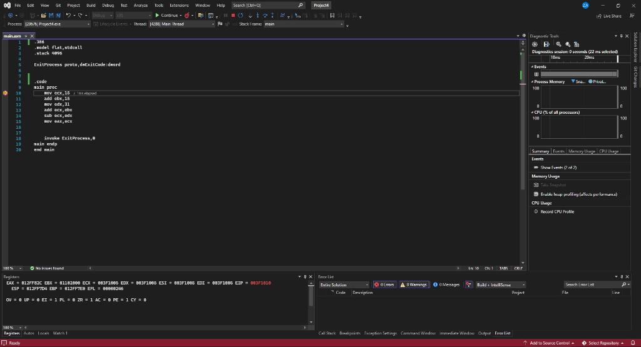Pin the Diagnostic Tools panel

point(622,36)
